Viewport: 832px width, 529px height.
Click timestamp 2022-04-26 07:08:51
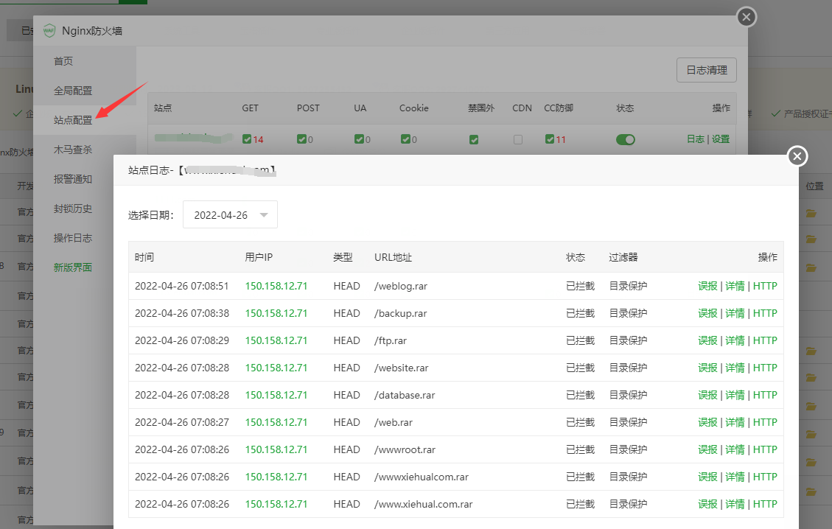click(x=181, y=286)
